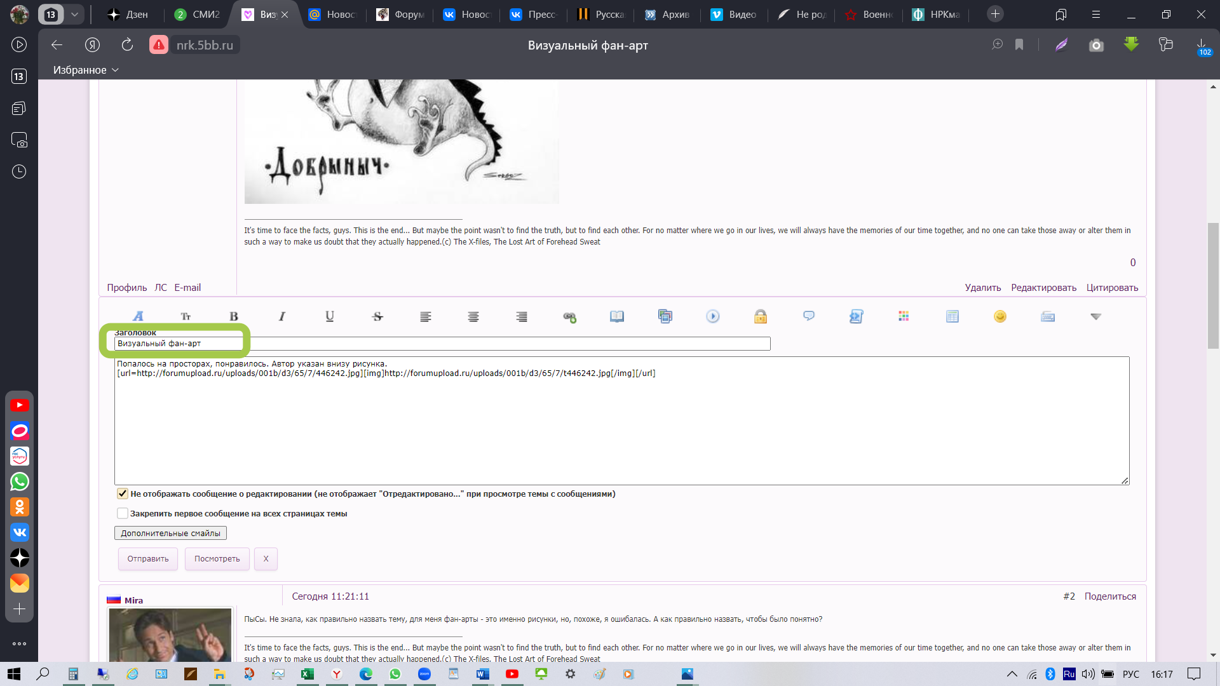Image resolution: width=1220 pixels, height=686 pixels.
Task: Open the font face tool in editor toolbar
Action: coord(138,316)
